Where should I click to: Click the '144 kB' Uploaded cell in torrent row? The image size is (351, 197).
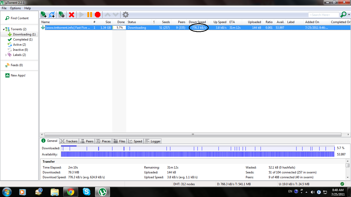(256, 28)
